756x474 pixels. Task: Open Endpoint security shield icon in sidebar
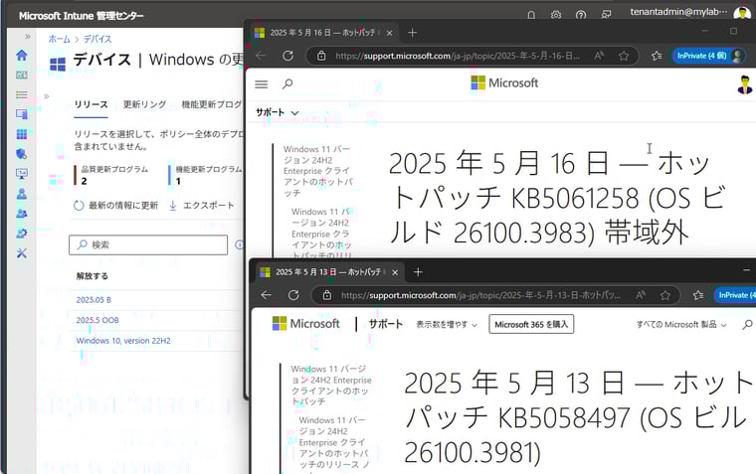pos(22,154)
